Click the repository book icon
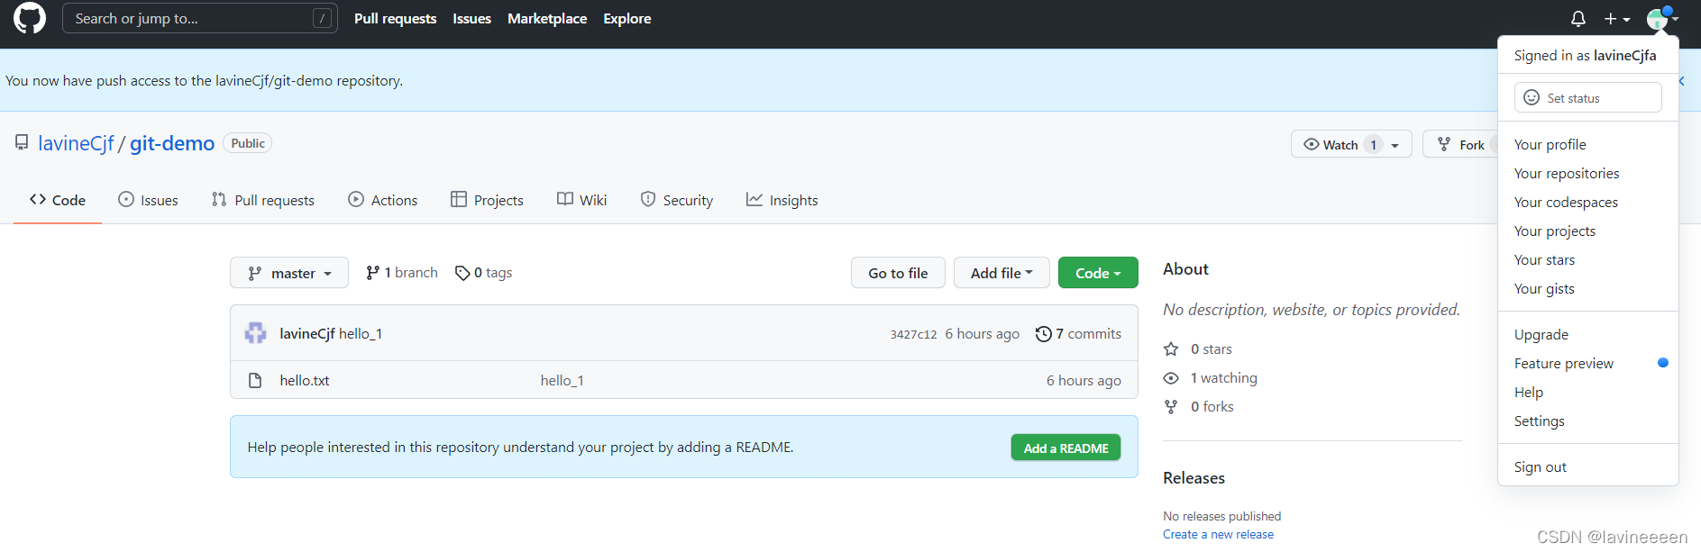The width and height of the screenshot is (1701, 552). 22,143
